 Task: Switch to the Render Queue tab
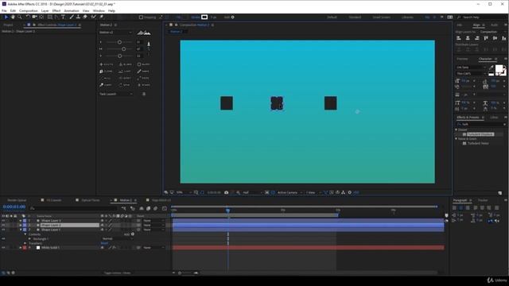coord(17,200)
